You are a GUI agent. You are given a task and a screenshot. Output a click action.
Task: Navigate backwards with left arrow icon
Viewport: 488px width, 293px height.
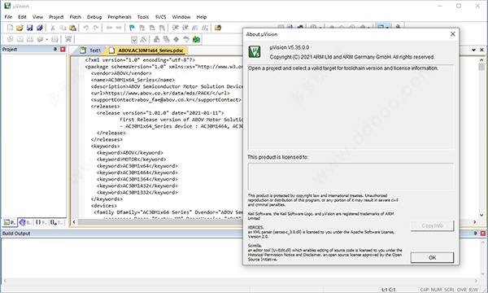109,28
